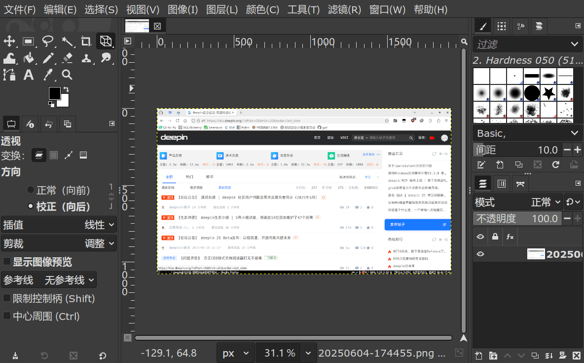This screenshot has width=584, height=363.
Task: Reset tool options to default values
Action: pyautogui.click(x=103, y=356)
